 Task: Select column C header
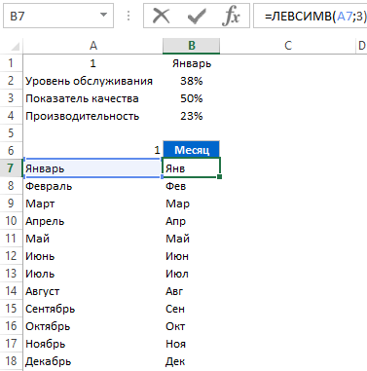click(288, 46)
